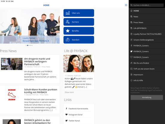The width and height of the screenshot is (165, 124).
Task: Select the fourth carousel dot indicator
Action: (30, 45)
